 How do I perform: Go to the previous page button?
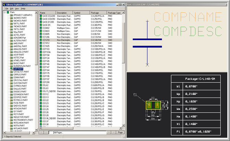click(46, 132)
